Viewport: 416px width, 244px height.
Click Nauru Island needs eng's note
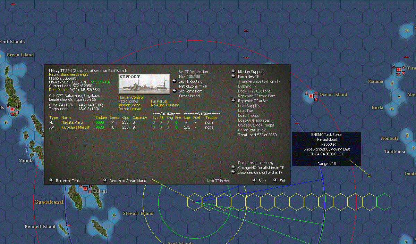click(x=68, y=74)
